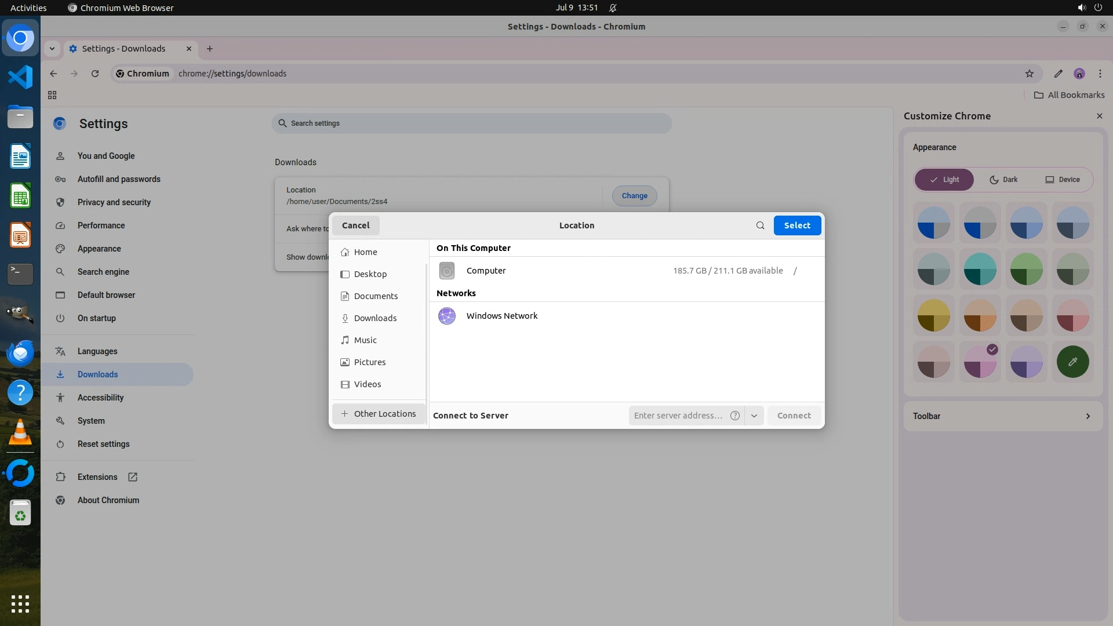Click the server address help icon
Screen dimensions: 1113x626
[x=735, y=416]
